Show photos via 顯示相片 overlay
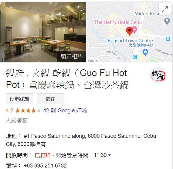The image size is (173, 169). tap(71, 57)
